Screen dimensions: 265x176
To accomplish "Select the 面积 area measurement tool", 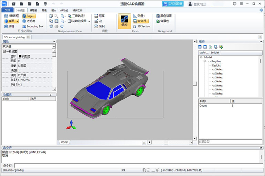I will [x=99, y=26].
